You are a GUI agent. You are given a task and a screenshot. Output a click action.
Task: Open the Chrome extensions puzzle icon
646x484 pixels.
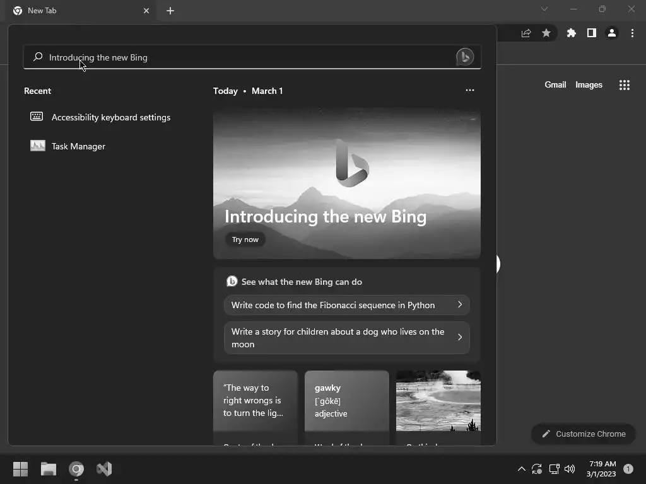point(572,33)
